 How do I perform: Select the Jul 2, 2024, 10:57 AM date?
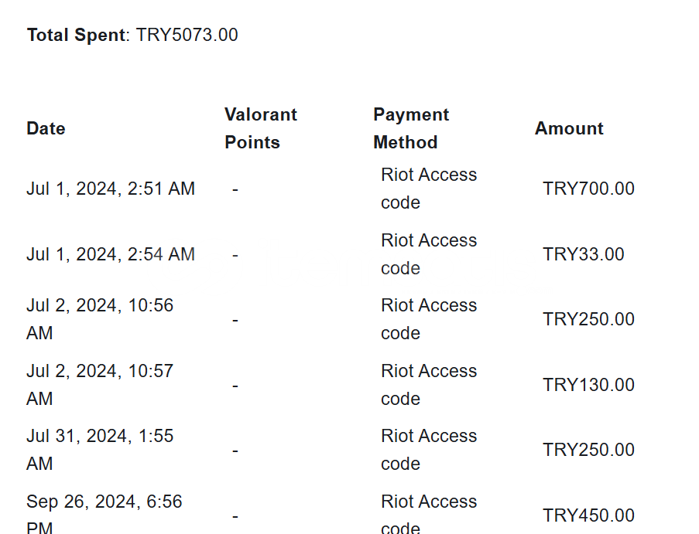pos(100,385)
